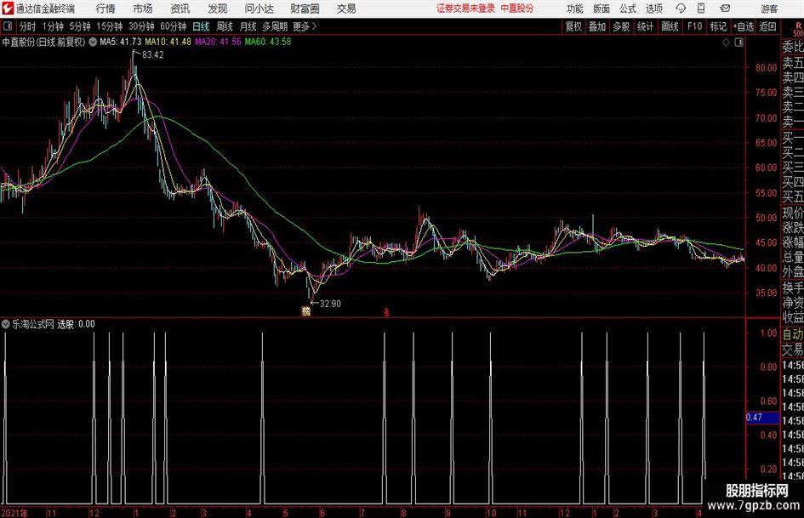Click the MA10: 41.48 indicator value
This screenshot has width=804, height=518.
168,42
